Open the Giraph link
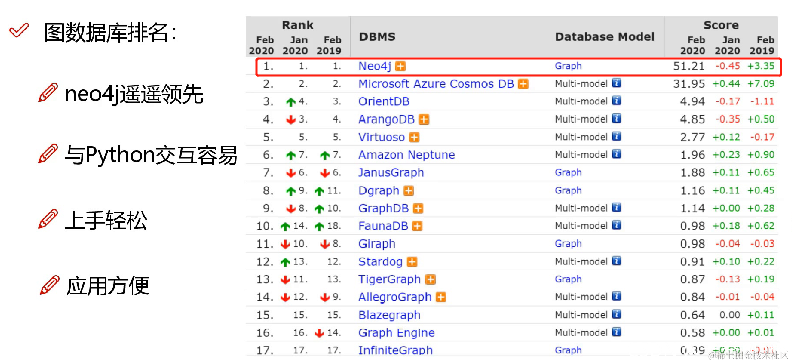The image size is (792, 364). click(377, 244)
